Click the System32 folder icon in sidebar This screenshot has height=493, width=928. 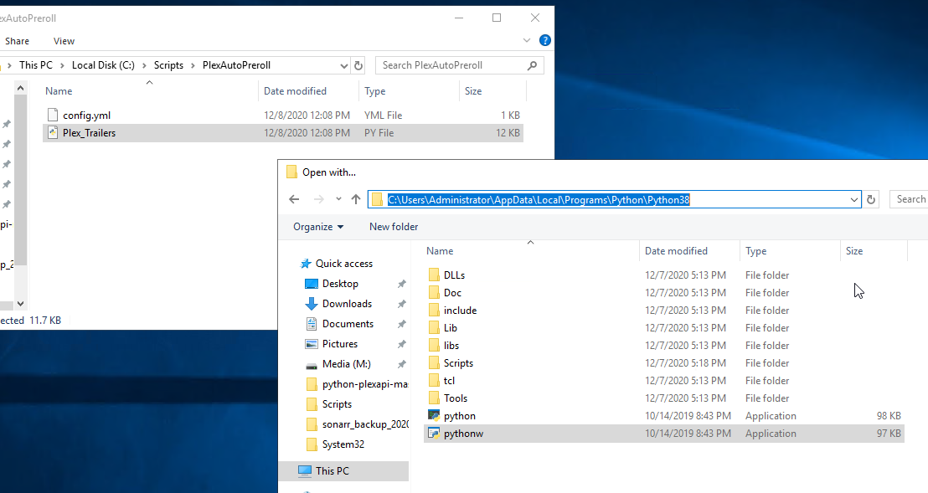tap(312, 444)
